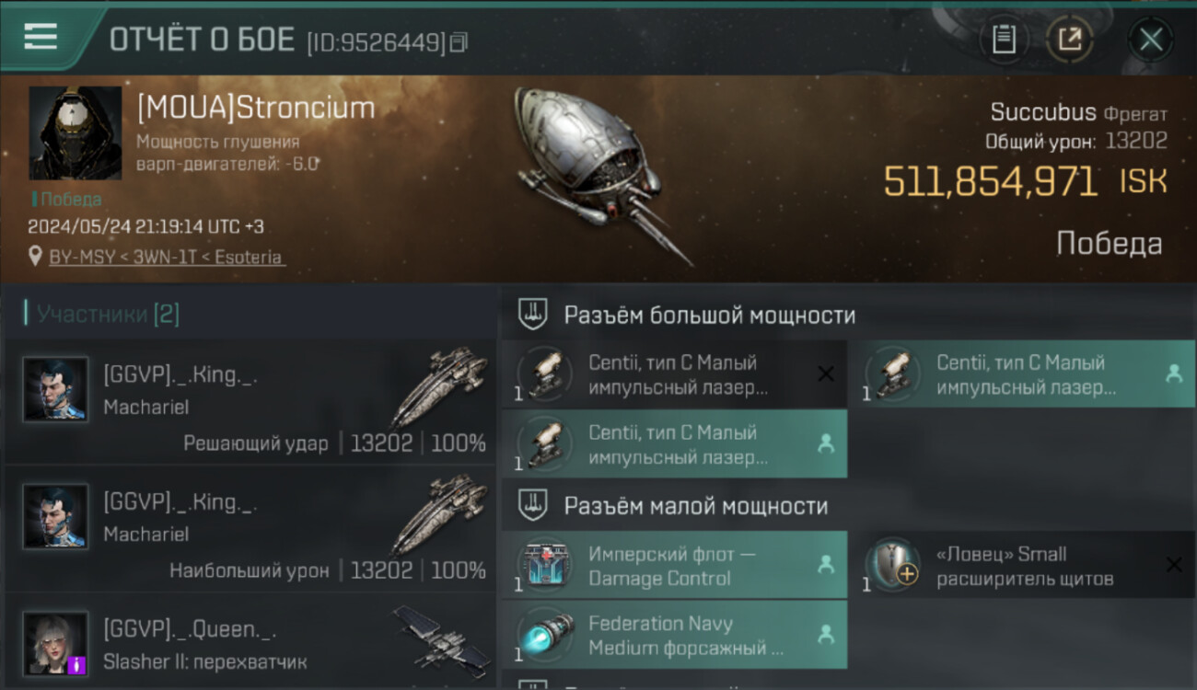The height and width of the screenshot is (690, 1197).
Task: Select King's Machariel top damage entry
Action: click(250, 528)
